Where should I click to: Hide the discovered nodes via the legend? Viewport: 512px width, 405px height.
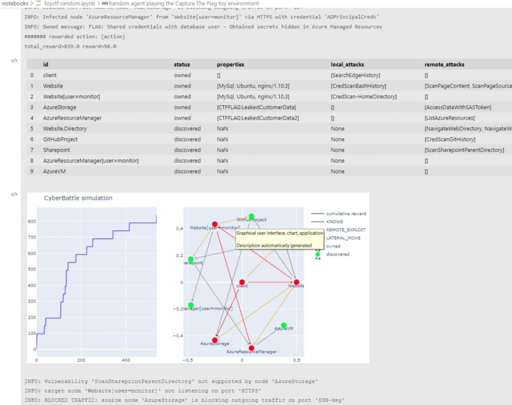tap(337, 254)
